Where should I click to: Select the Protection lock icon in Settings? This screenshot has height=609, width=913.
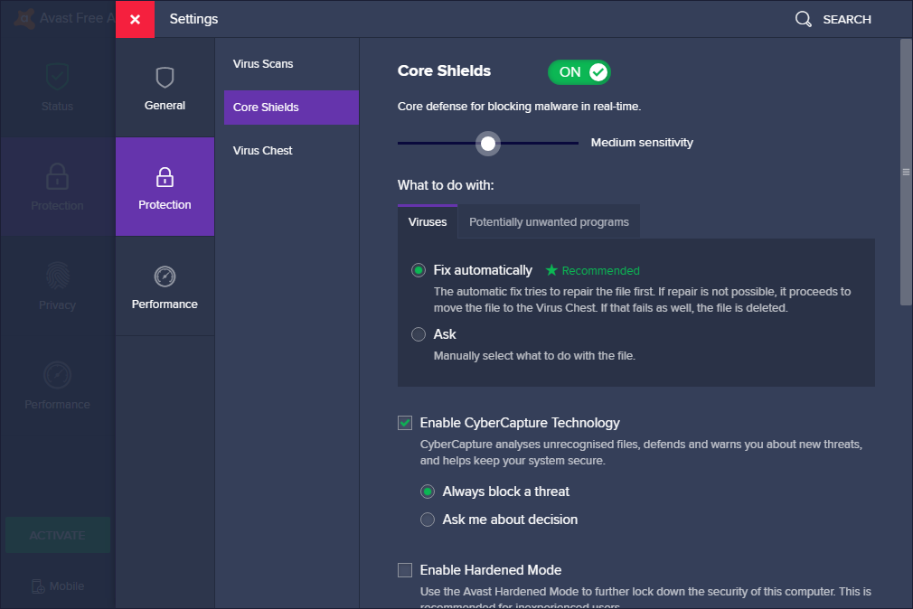click(165, 176)
